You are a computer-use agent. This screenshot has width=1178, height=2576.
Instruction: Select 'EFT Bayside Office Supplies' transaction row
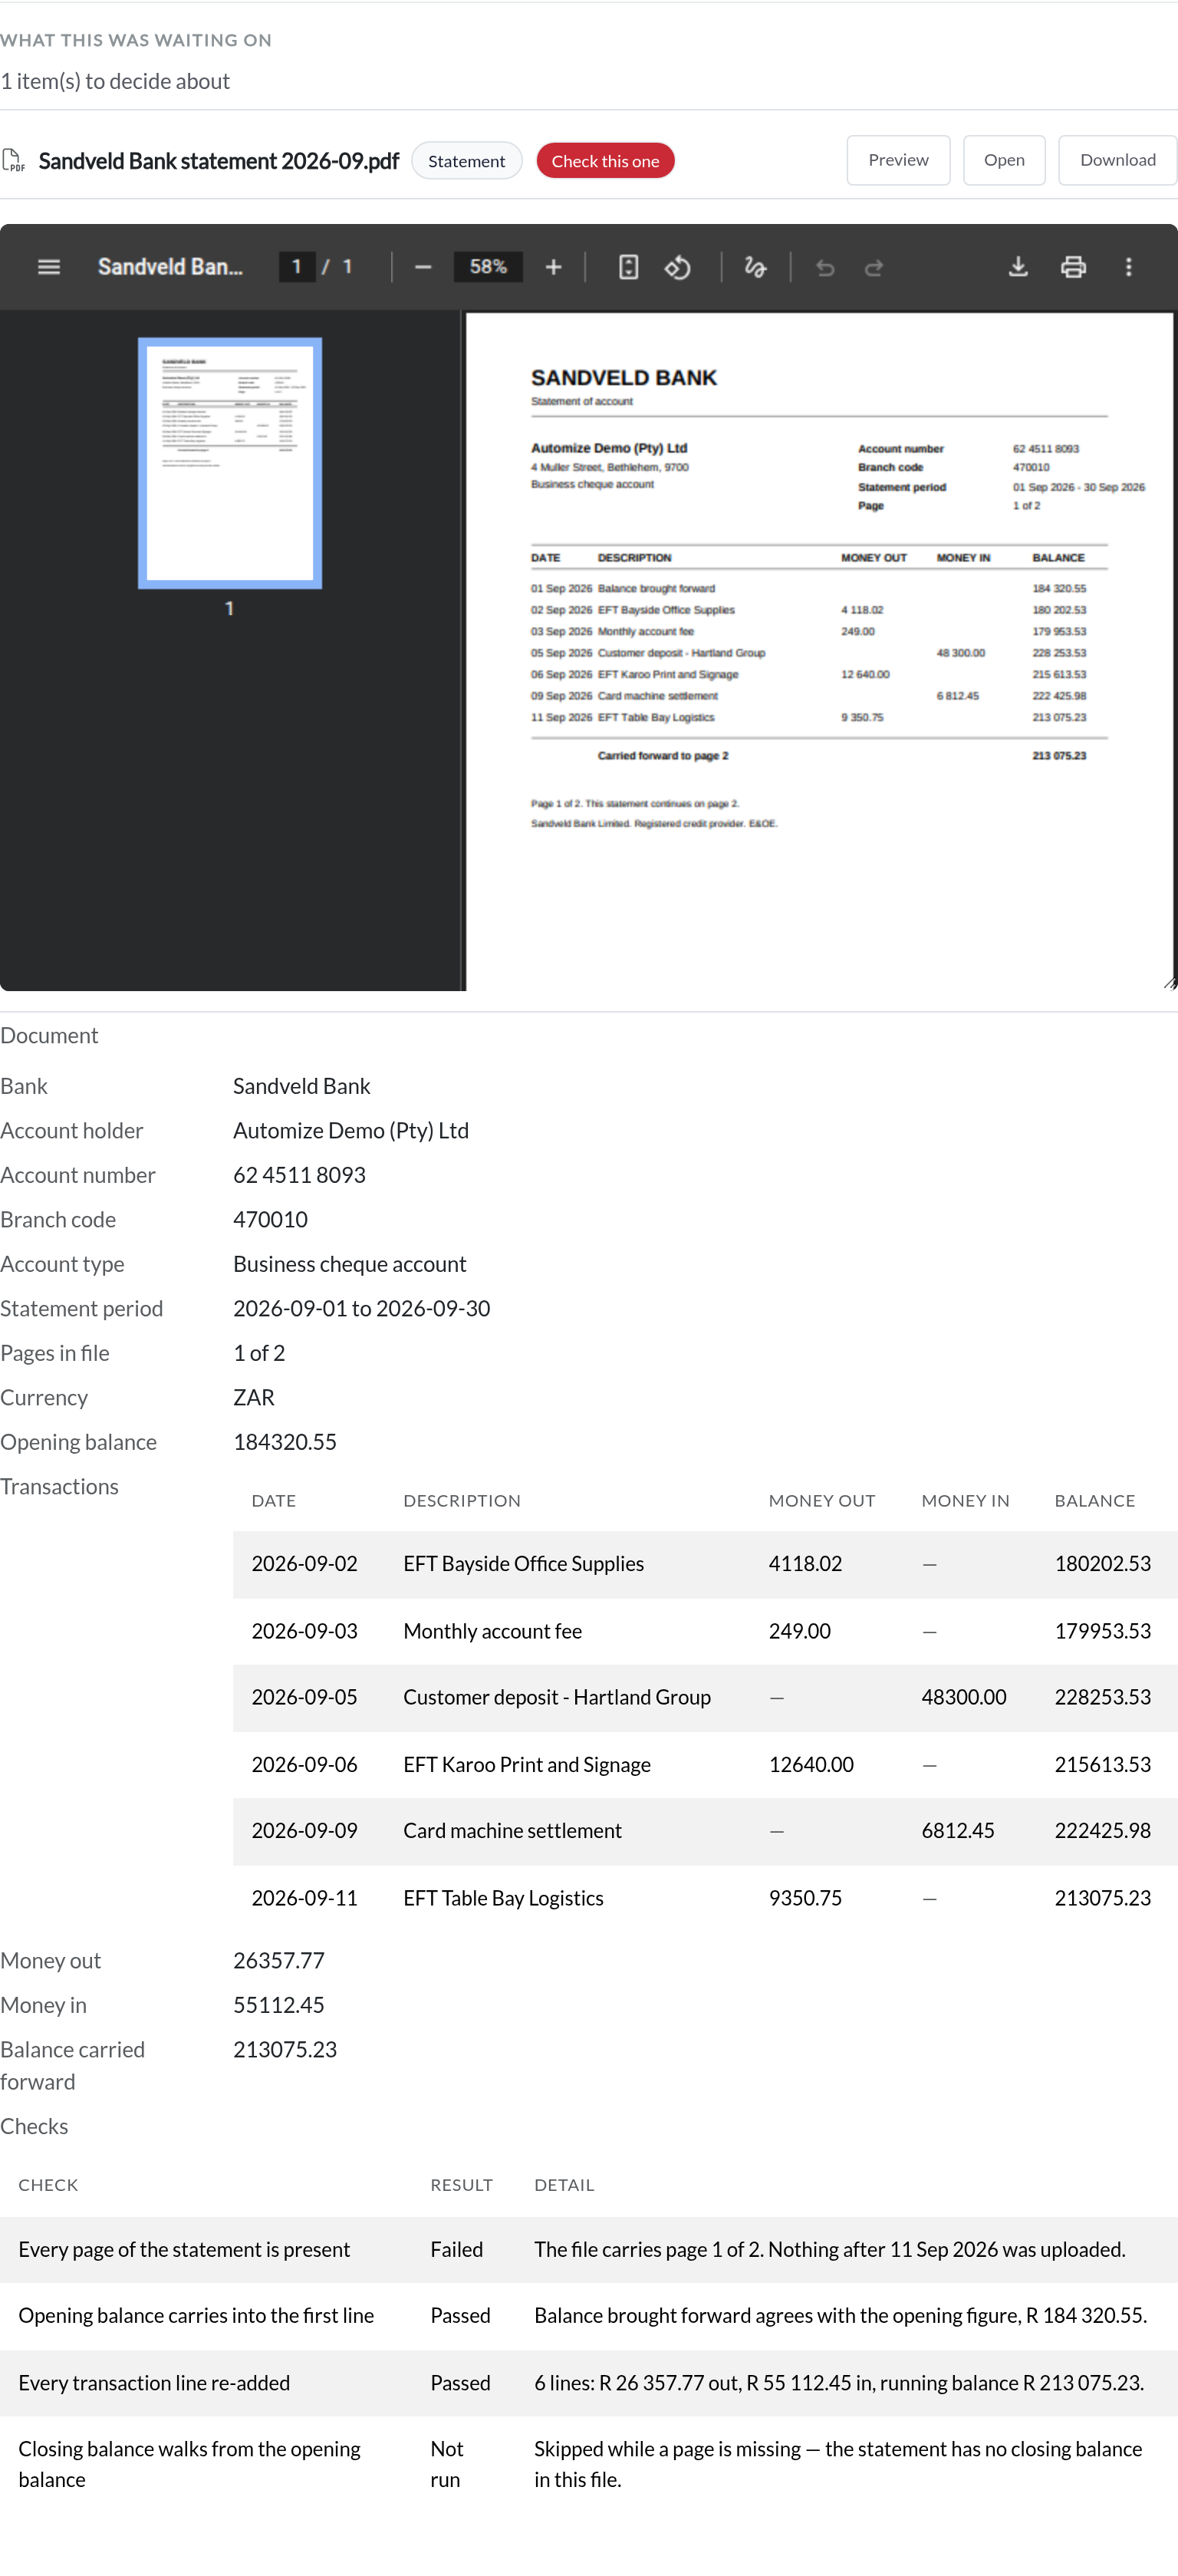[705, 1564]
